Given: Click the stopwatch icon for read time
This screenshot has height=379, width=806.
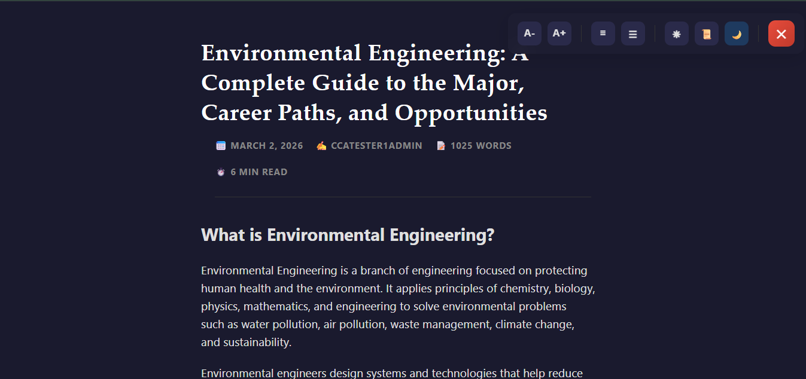Looking at the screenshot, I should pos(221,172).
